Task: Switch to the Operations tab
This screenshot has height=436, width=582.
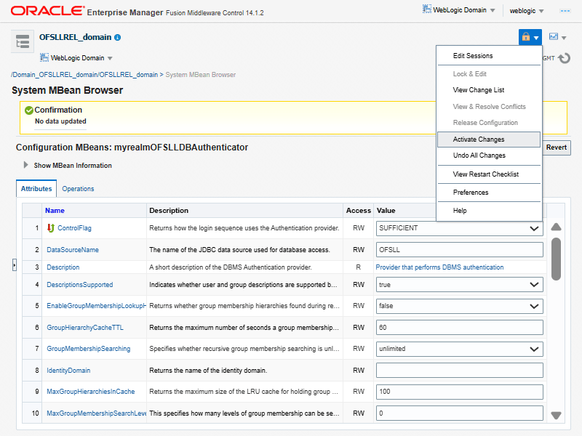Action: pos(78,189)
